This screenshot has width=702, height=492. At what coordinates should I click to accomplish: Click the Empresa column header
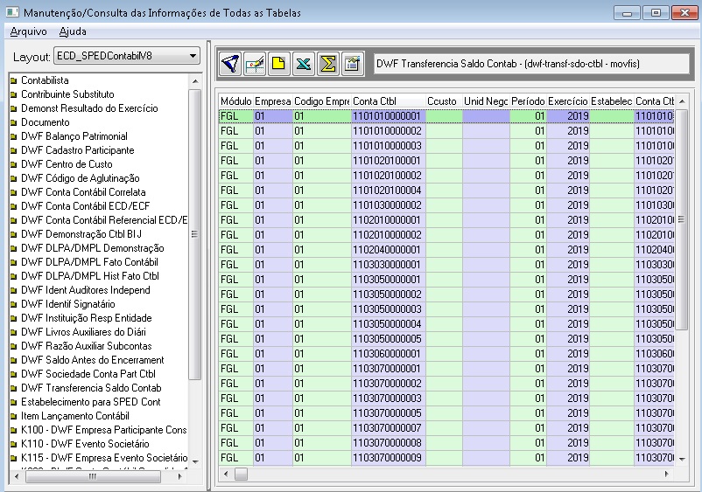[x=272, y=101]
